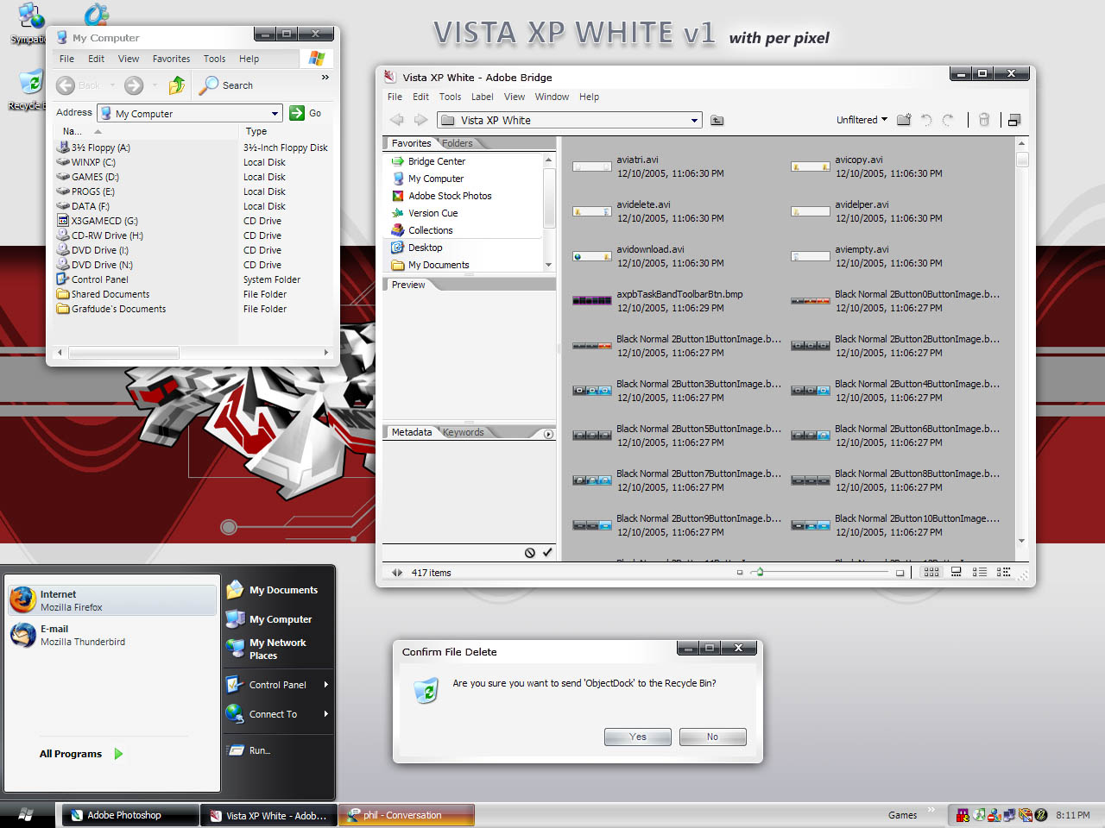This screenshot has height=828, width=1105.
Task: Click the Up folder icon in My Computer
Action: [177, 85]
